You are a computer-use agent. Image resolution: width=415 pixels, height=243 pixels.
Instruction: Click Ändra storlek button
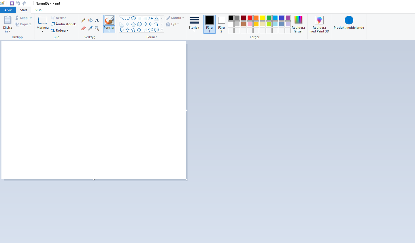[x=63, y=24]
